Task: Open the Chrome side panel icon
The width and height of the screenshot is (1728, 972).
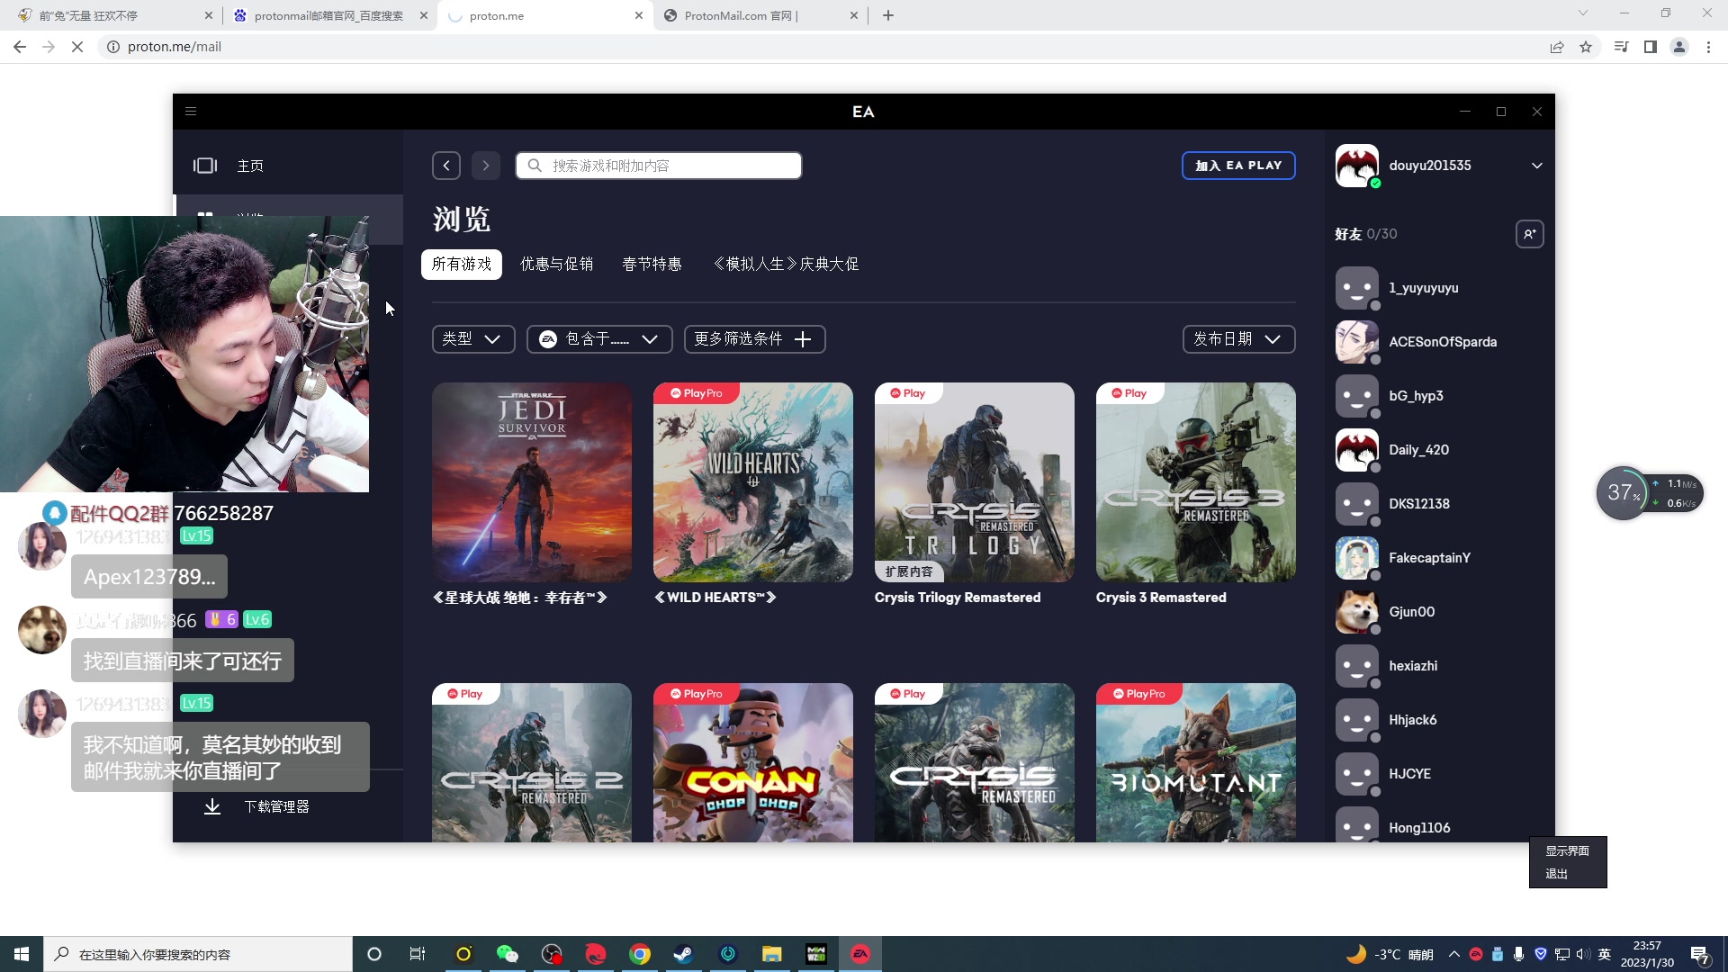Action: (1651, 47)
